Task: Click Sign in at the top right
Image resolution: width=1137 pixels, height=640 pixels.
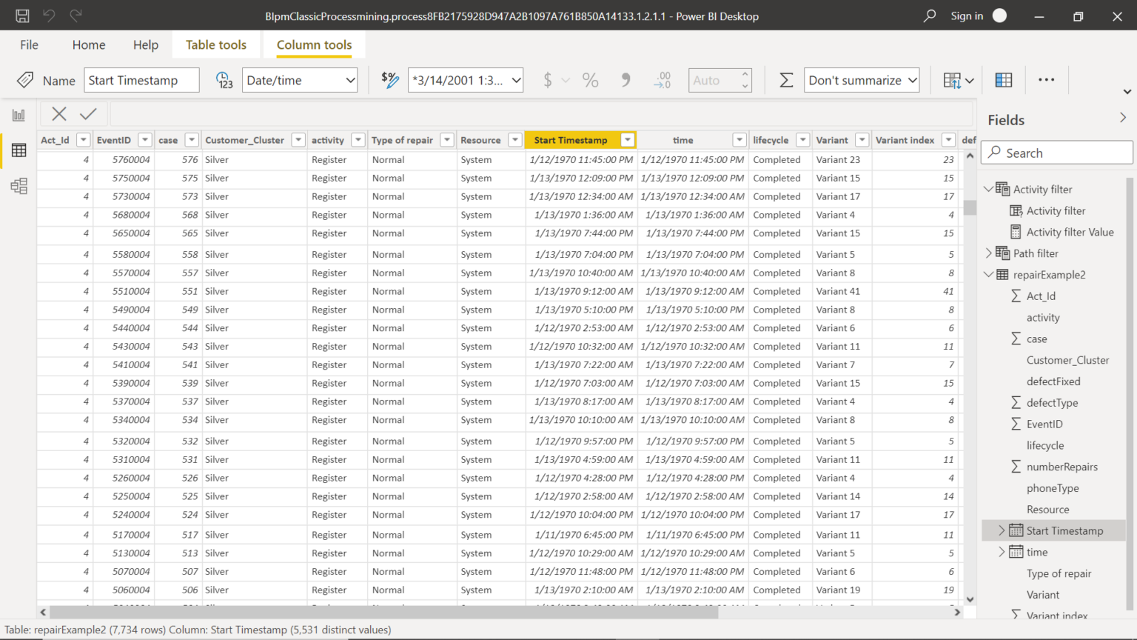Action: click(x=967, y=16)
